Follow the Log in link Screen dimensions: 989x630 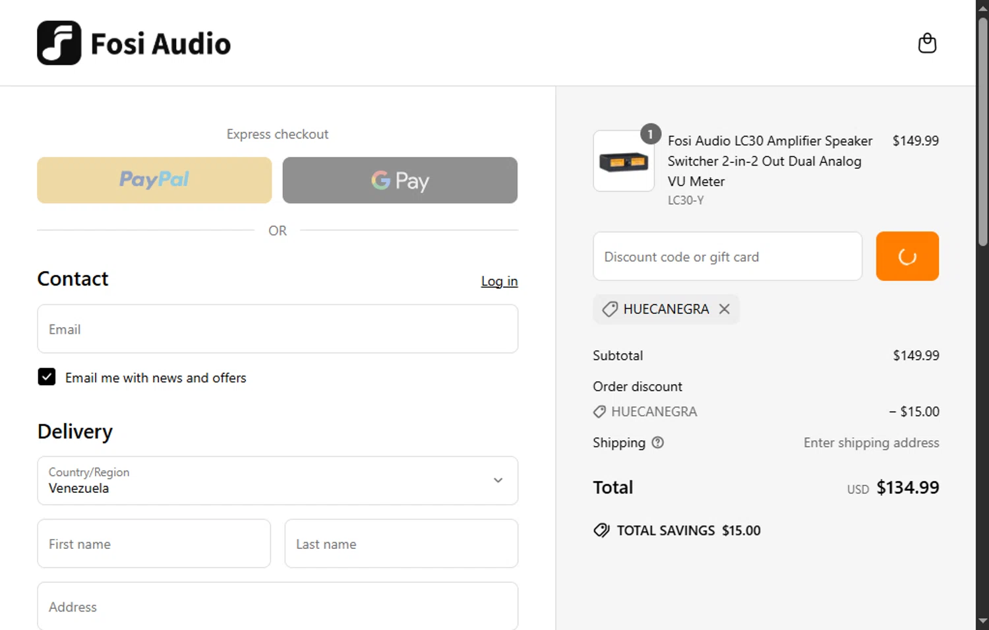pyautogui.click(x=499, y=281)
